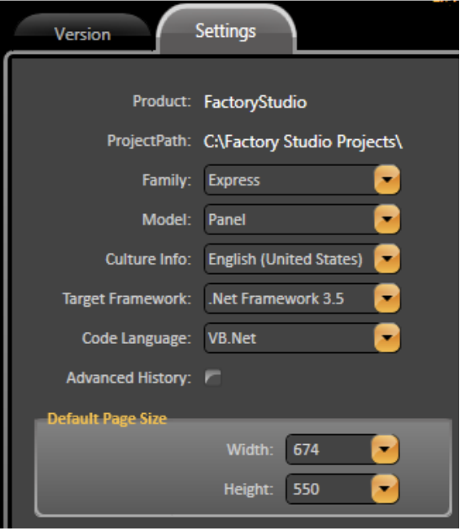Enable the Advanced History checkbox
This screenshot has height=531, width=460.
click(x=213, y=378)
